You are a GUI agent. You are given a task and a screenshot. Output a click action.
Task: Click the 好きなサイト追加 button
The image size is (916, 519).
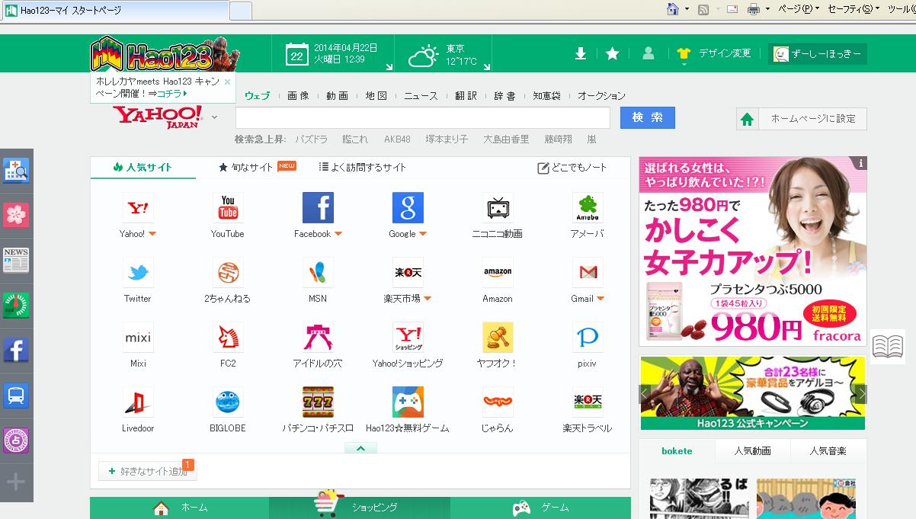coord(148,471)
